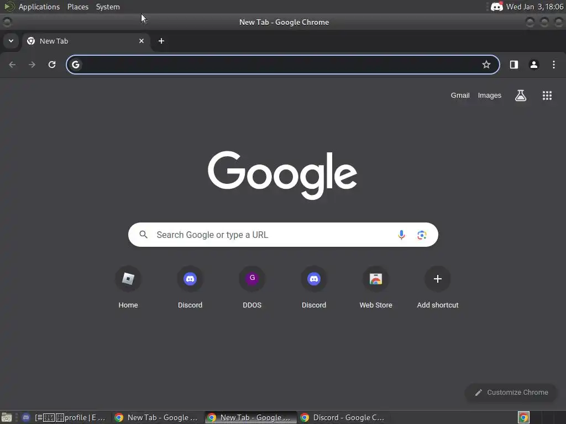This screenshot has height=424, width=566.
Task: Search by image with the Lens icon
Action: tap(422, 235)
